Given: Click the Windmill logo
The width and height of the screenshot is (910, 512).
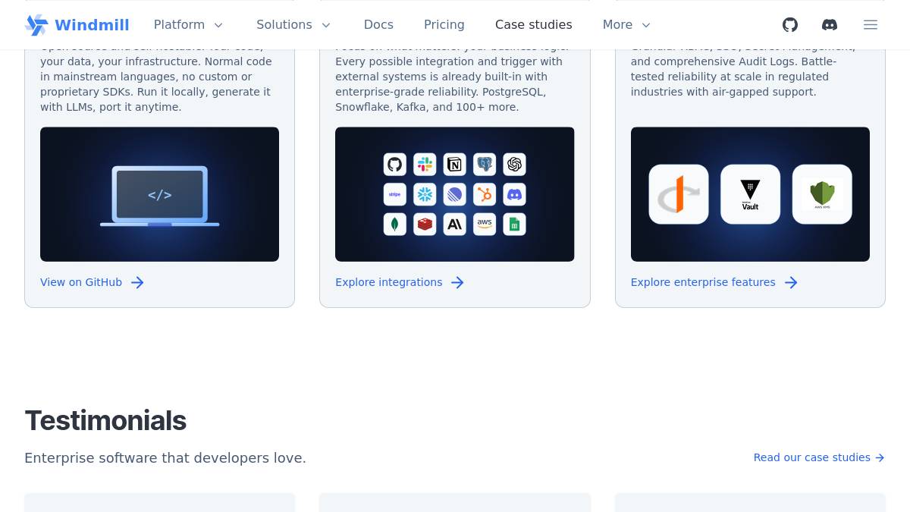Looking at the screenshot, I should point(36,25).
